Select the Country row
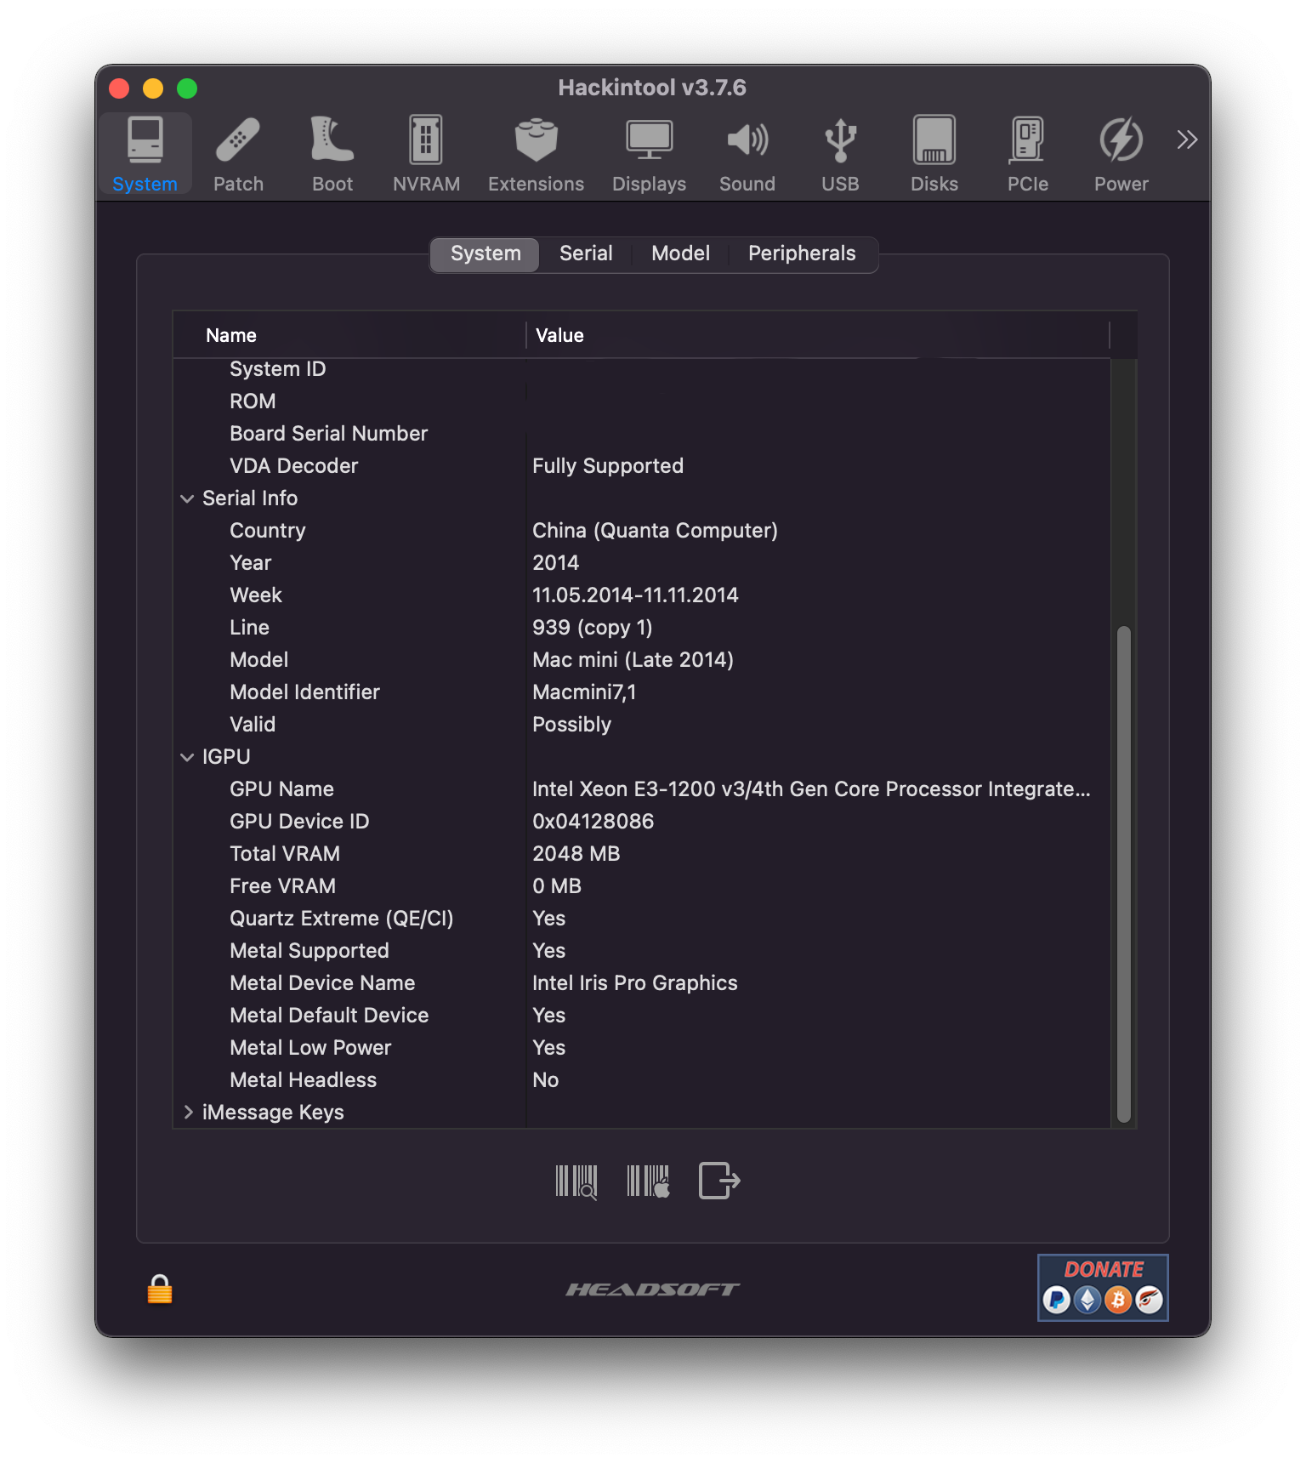 [642, 531]
